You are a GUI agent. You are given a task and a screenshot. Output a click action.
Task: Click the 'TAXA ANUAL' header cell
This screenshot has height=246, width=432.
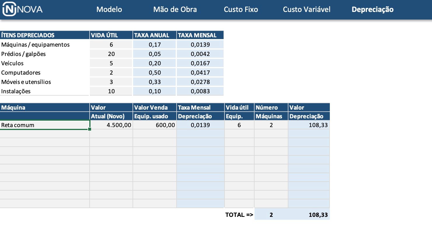point(155,35)
